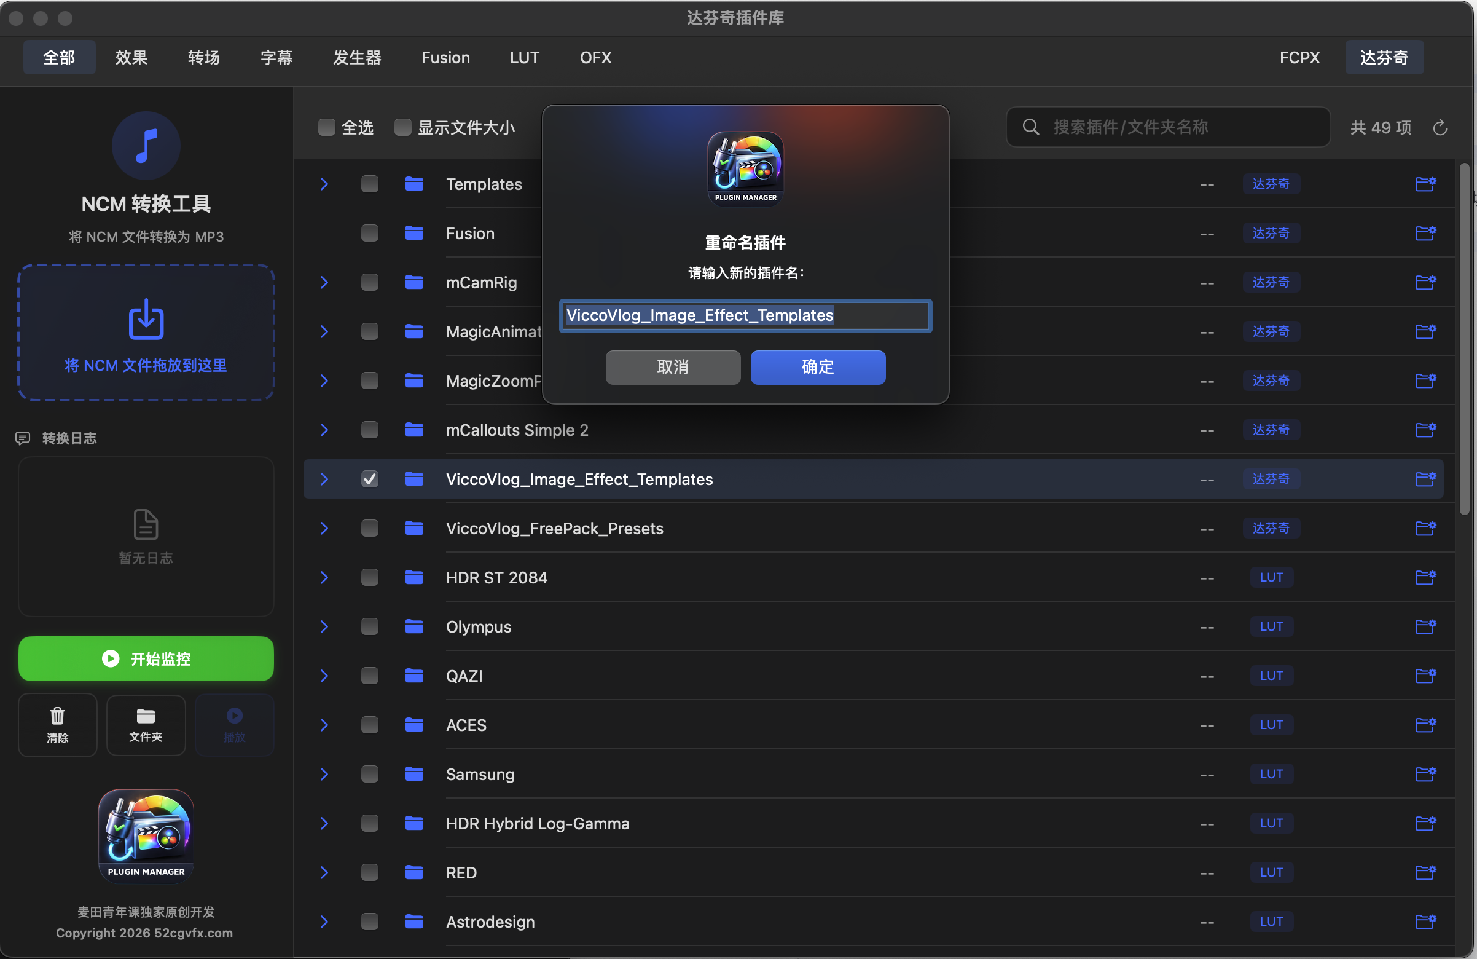This screenshot has height=959, width=1477.
Task: Uncheck the ViccoVlog_Image_Effect_Templates checkbox
Action: [370, 479]
